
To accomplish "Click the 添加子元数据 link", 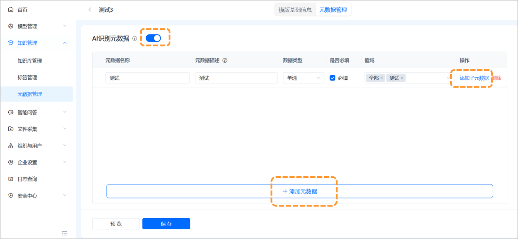I will point(474,78).
